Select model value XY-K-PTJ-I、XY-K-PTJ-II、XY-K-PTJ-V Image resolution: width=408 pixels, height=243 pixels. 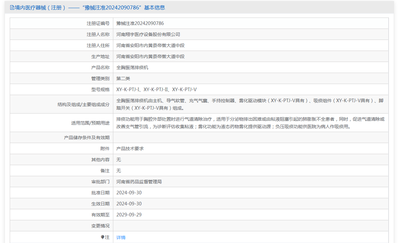pos(156,90)
